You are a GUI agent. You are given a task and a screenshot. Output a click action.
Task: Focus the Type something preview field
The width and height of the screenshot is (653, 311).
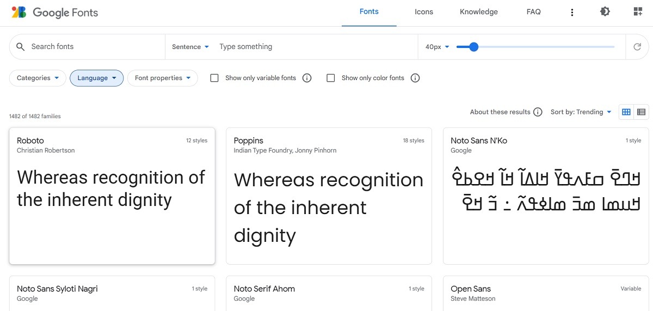316,47
